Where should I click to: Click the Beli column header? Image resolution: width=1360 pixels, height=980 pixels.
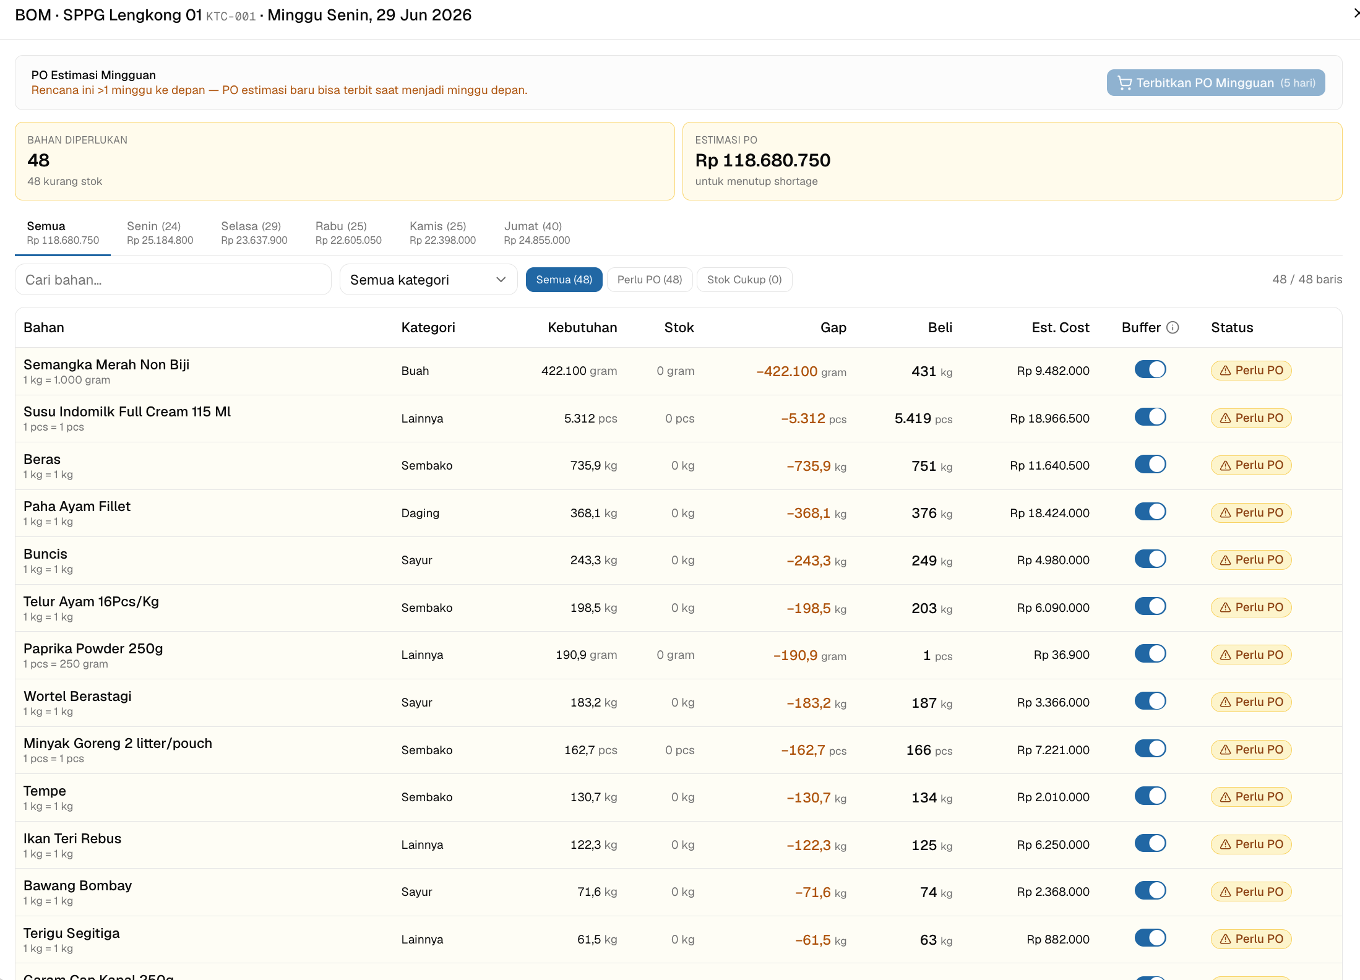[x=940, y=328]
